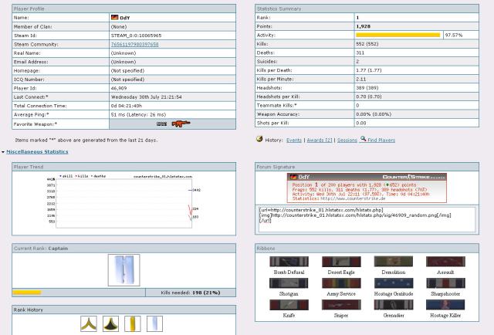Image resolution: width=494 pixels, height=335 pixels.
Task: Open the Awards history link
Action: [x=319, y=139]
